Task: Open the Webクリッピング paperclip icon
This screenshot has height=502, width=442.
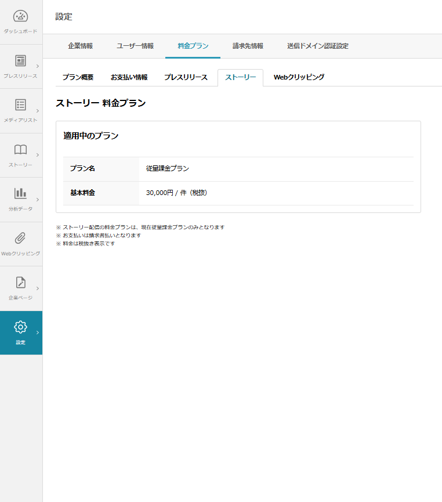Action: [21, 238]
